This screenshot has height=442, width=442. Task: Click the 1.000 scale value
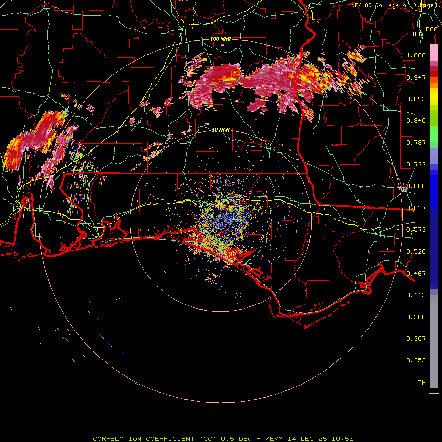pyautogui.click(x=416, y=55)
